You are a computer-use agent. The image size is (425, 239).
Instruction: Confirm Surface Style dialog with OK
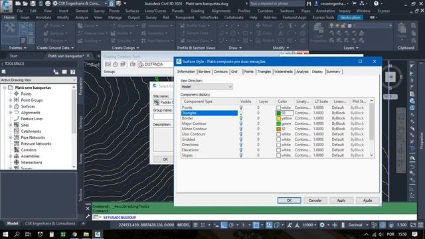(290, 200)
